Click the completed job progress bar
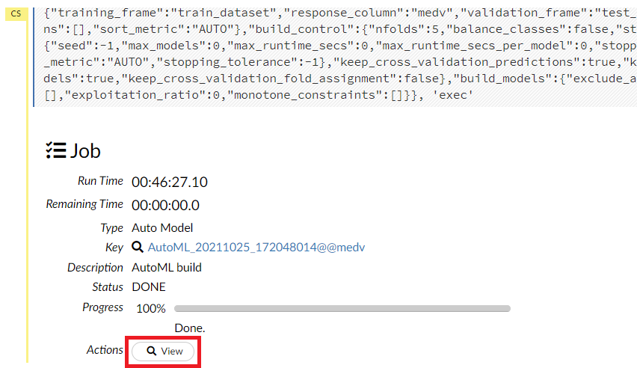This screenshot has width=637, height=368. tap(342, 308)
